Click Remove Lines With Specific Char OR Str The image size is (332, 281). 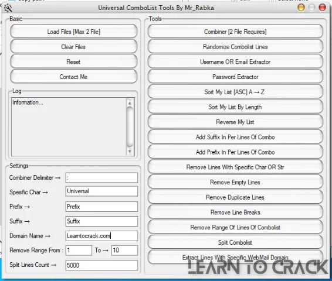click(235, 167)
